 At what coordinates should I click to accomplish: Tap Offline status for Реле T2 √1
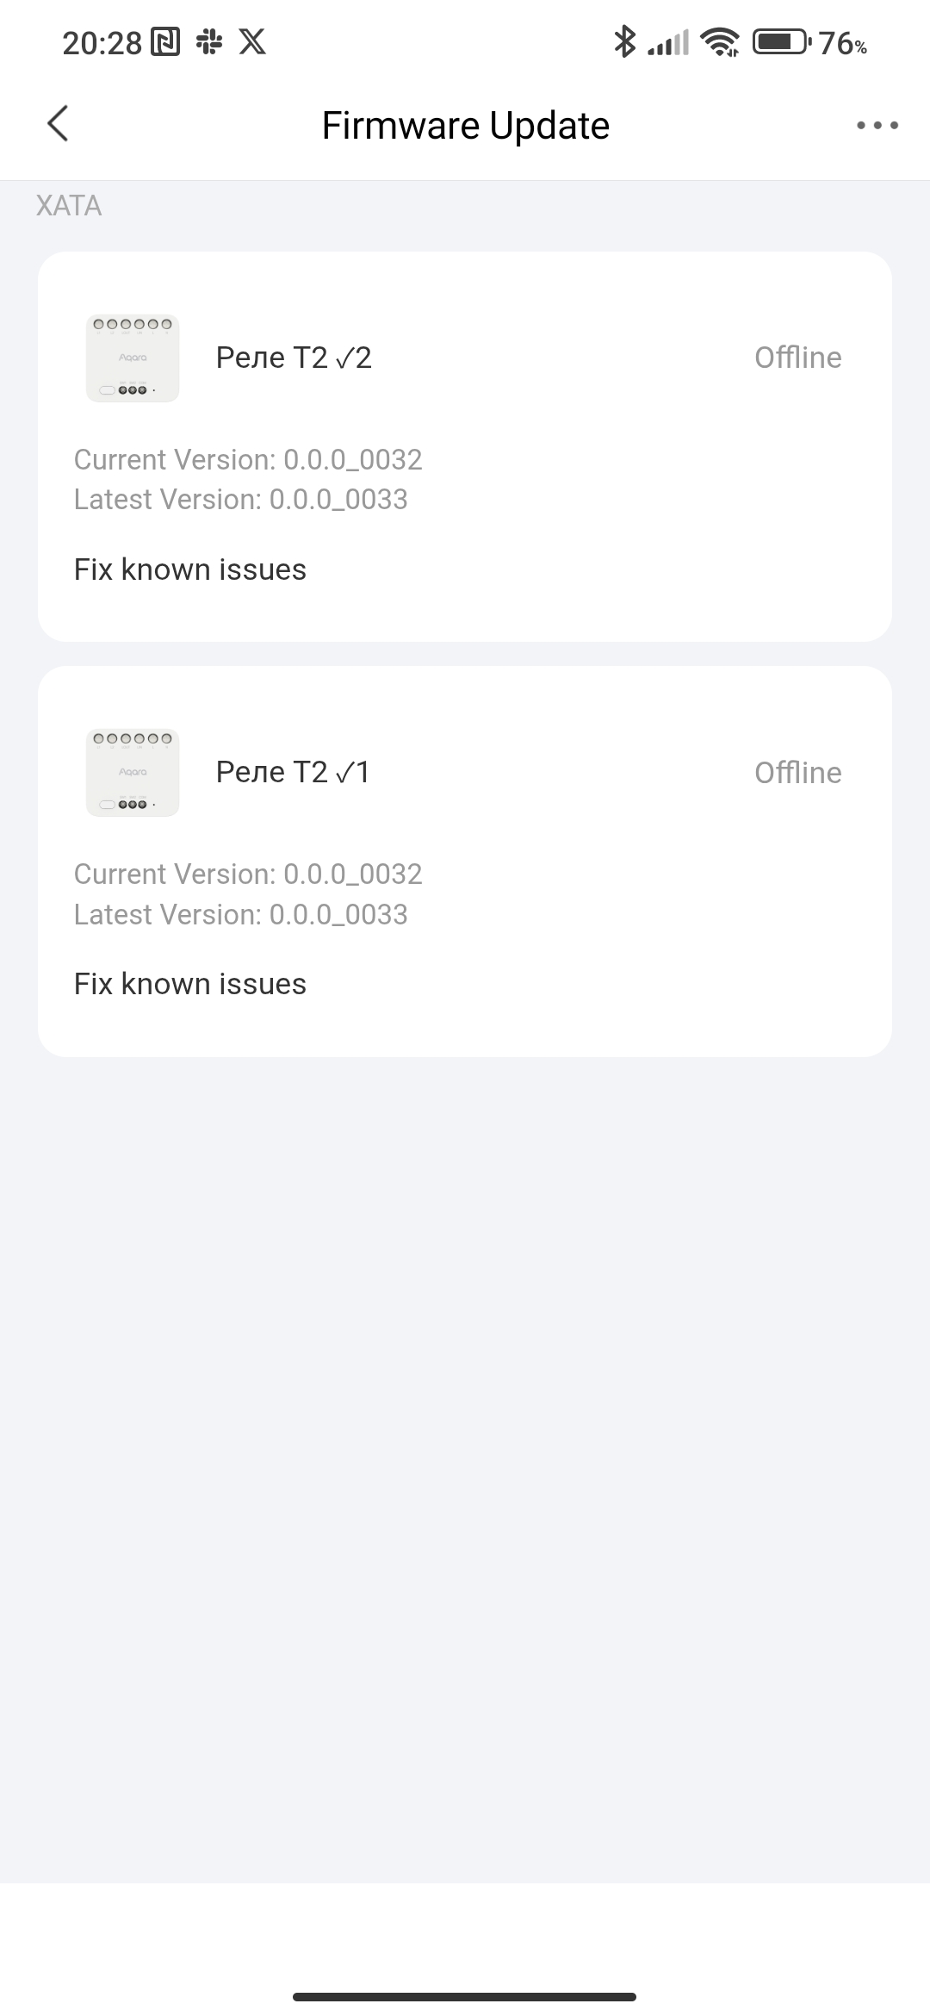tap(797, 773)
